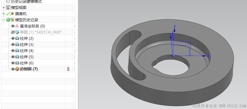247x109 pixels.
Task: Click the X axis arrow of the datum triad
Action: click(204, 56)
